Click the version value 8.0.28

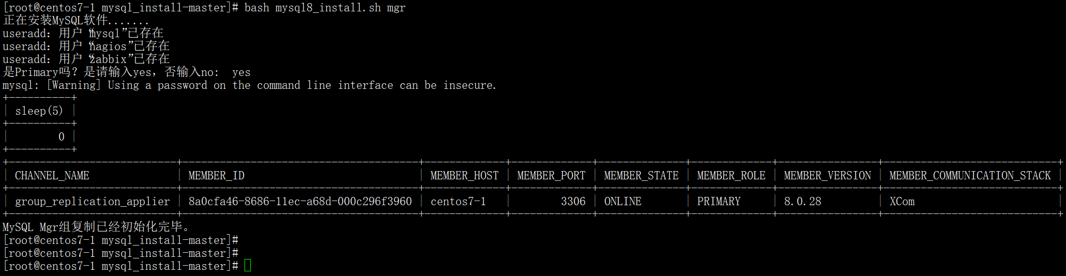802,202
